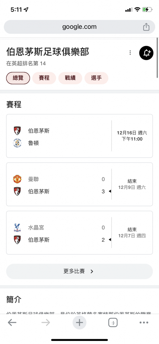The height and width of the screenshot is (344, 159).
Task: Open a new tab with plus button
Action: 79,323
